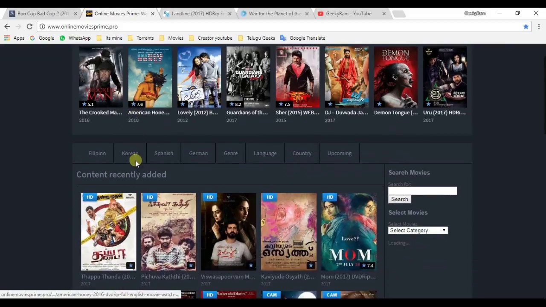Close the War for the Planet tab
The width and height of the screenshot is (546, 307).
tap(307, 14)
